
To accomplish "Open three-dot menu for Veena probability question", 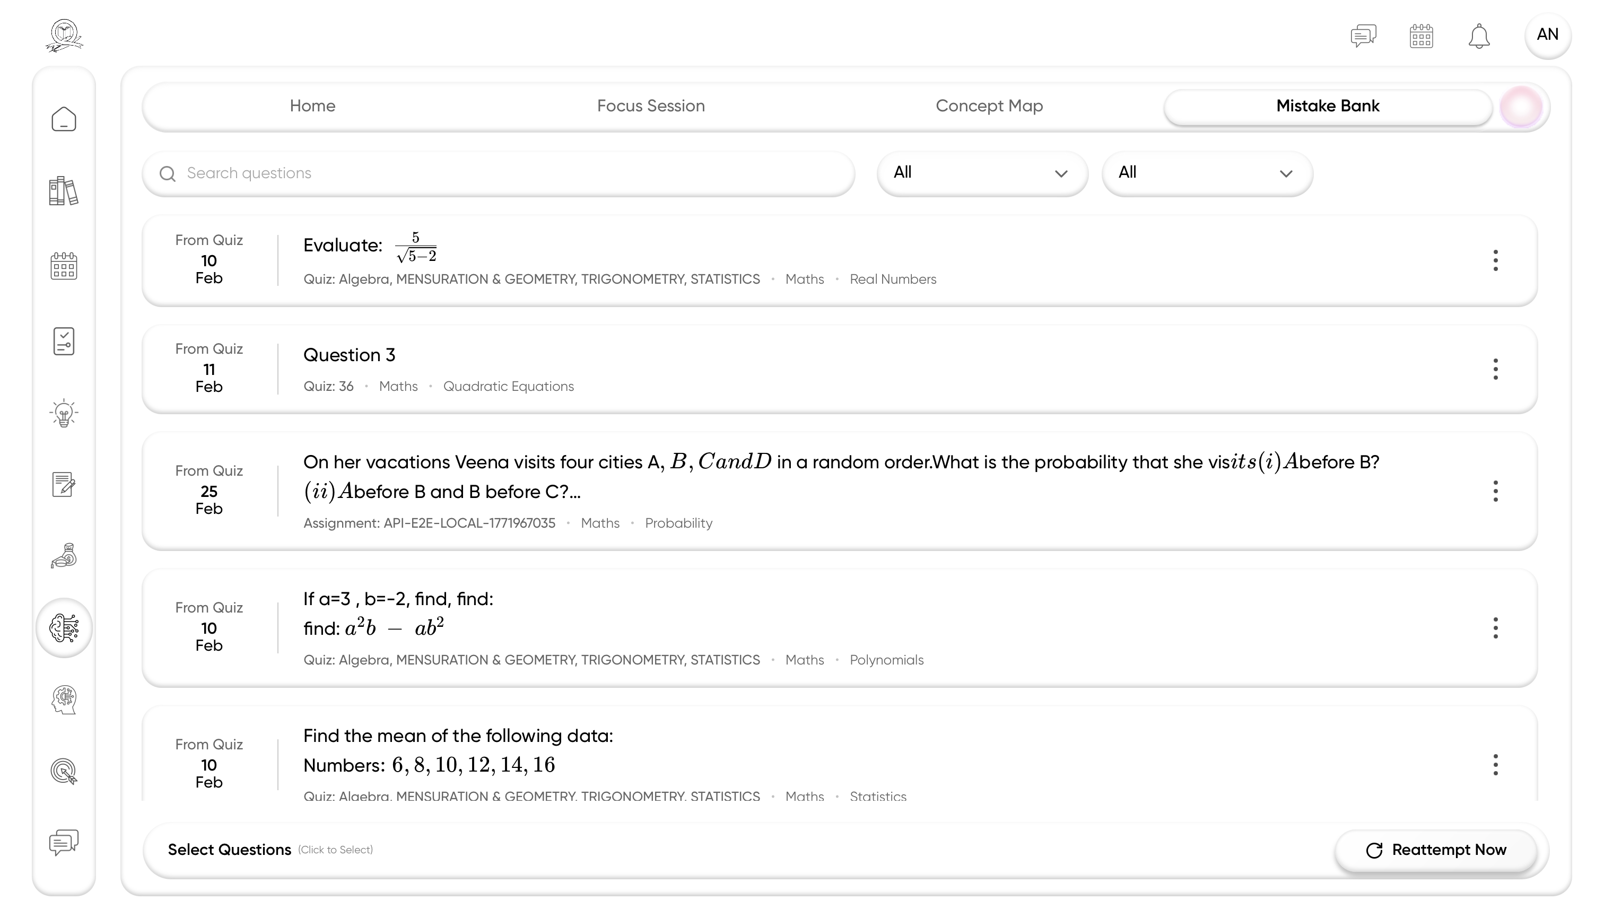I will 1495,491.
